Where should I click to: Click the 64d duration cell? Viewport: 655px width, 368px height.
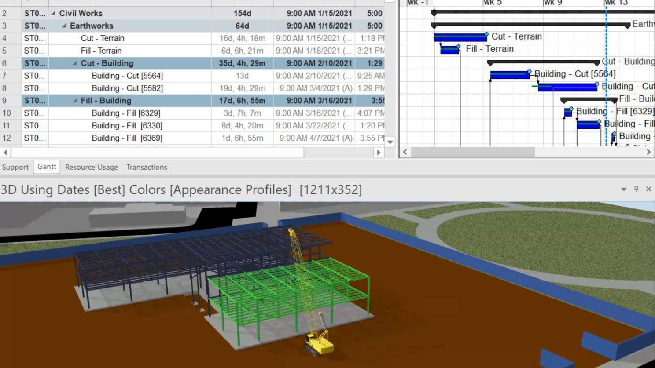(242, 26)
